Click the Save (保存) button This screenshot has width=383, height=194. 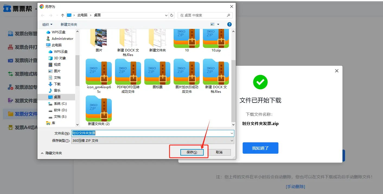point(191,152)
